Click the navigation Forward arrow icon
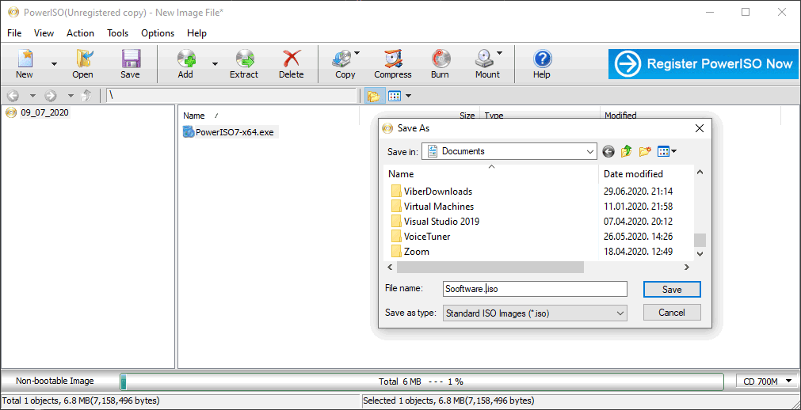Screen dimensions: 801x410 point(51,96)
